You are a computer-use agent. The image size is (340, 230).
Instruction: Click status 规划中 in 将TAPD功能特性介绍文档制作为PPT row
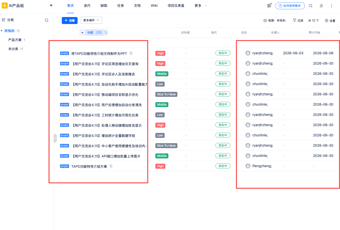point(223,53)
